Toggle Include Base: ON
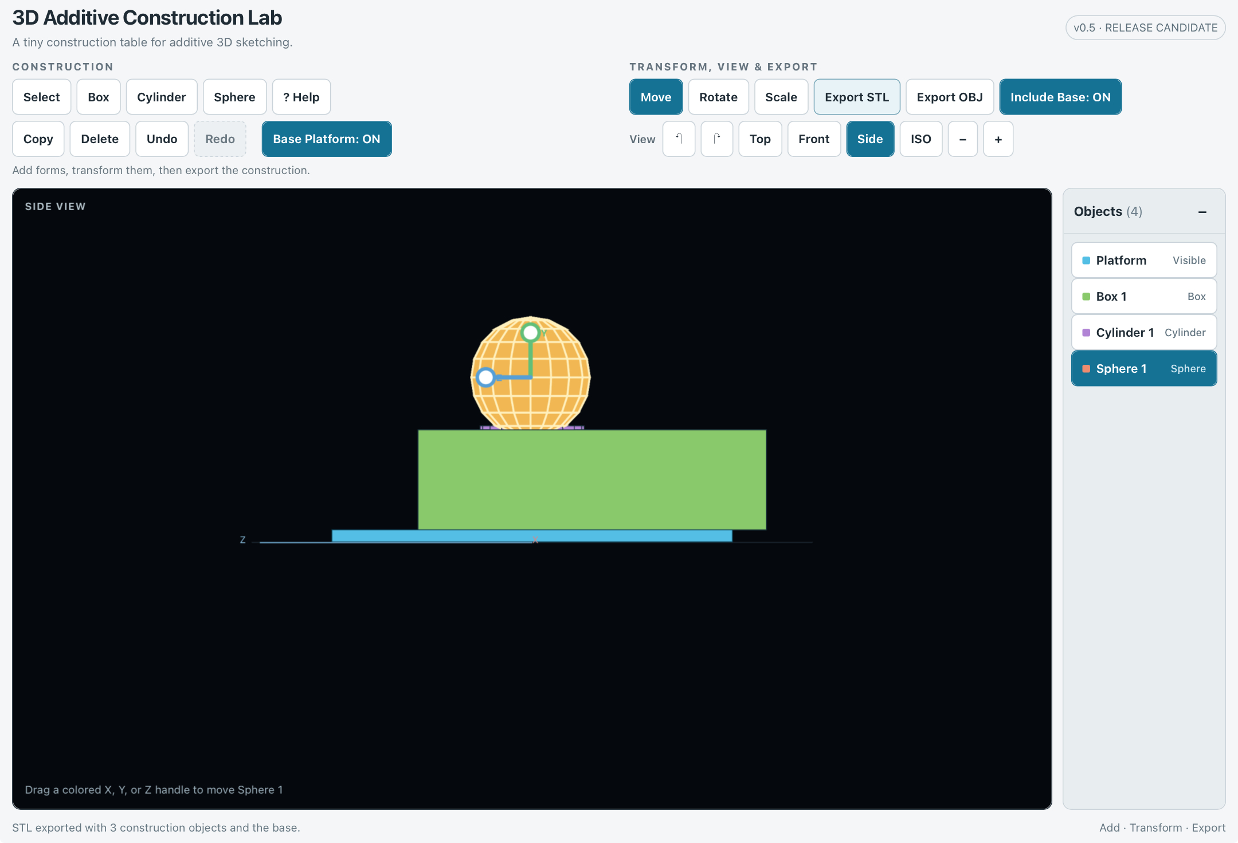Image resolution: width=1238 pixels, height=843 pixels. click(x=1060, y=97)
